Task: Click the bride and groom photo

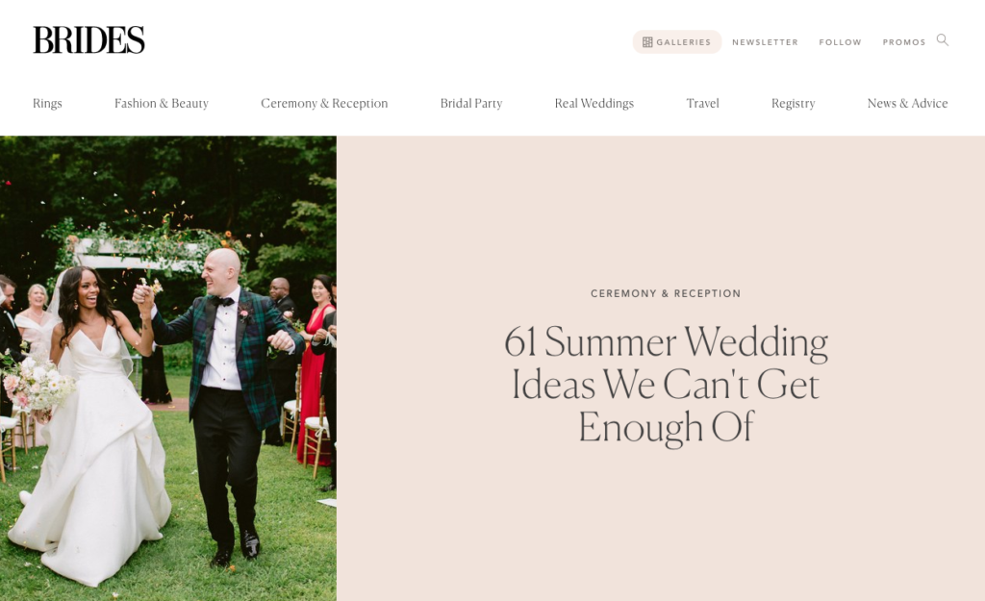Action: (x=168, y=368)
